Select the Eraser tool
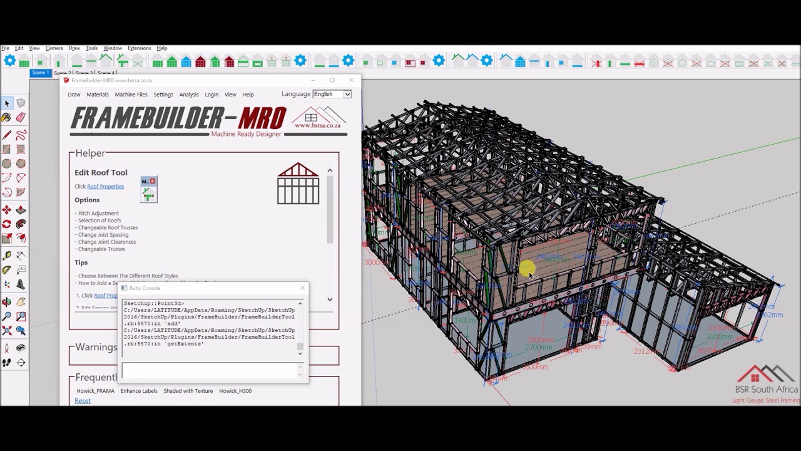Viewport: 801px width, 451px height. [x=21, y=117]
